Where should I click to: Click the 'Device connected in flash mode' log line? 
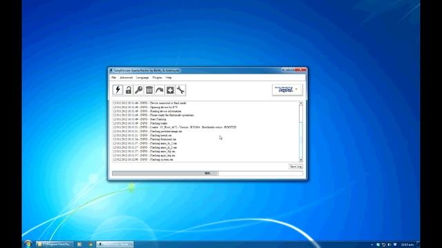149,103
